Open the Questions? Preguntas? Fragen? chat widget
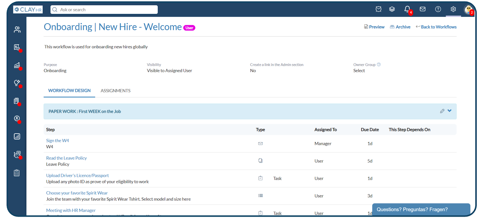Image resolution: width=483 pixels, height=219 pixels. point(421,209)
